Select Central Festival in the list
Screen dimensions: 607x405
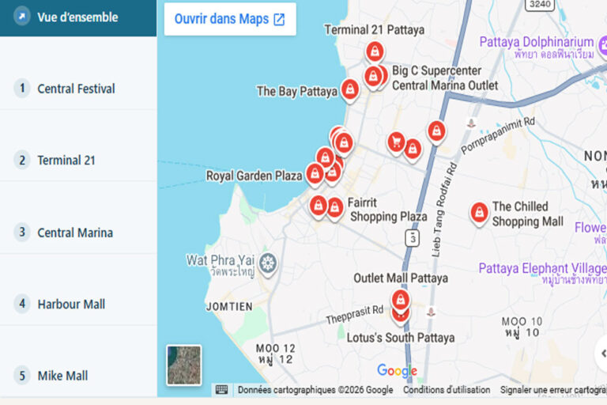tap(78, 89)
